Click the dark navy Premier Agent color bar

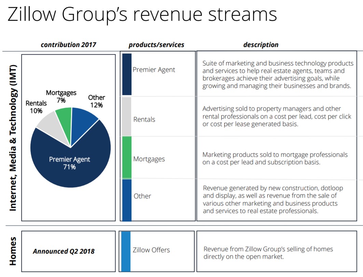(127, 74)
